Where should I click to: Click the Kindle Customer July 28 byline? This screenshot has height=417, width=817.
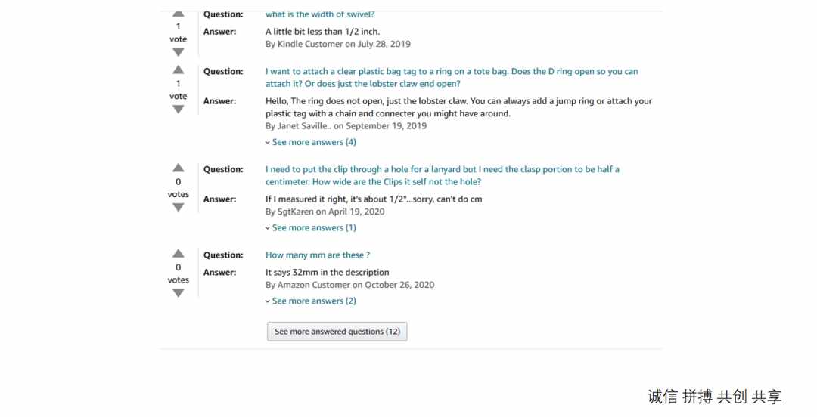(338, 45)
